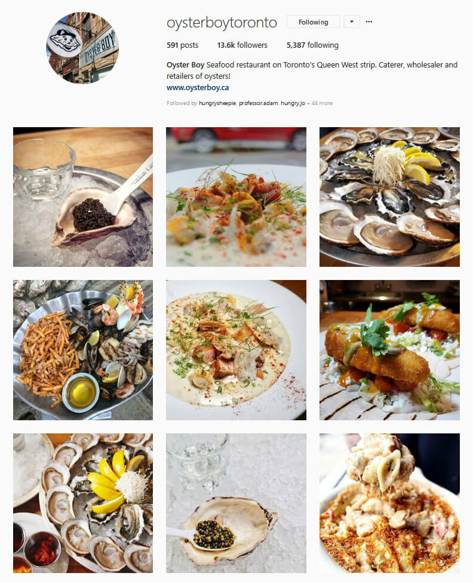The height and width of the screenshot is (582, 473).
Task: Open the creamy chowder bowl post
Action: 236,350
